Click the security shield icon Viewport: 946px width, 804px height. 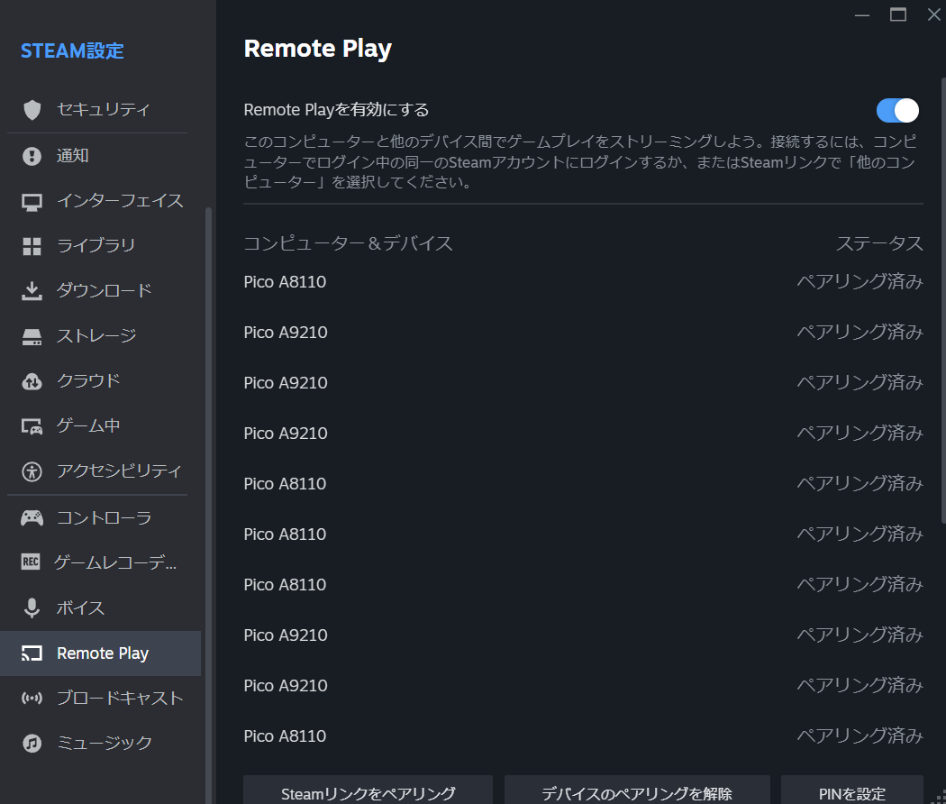tap(32, 110)
